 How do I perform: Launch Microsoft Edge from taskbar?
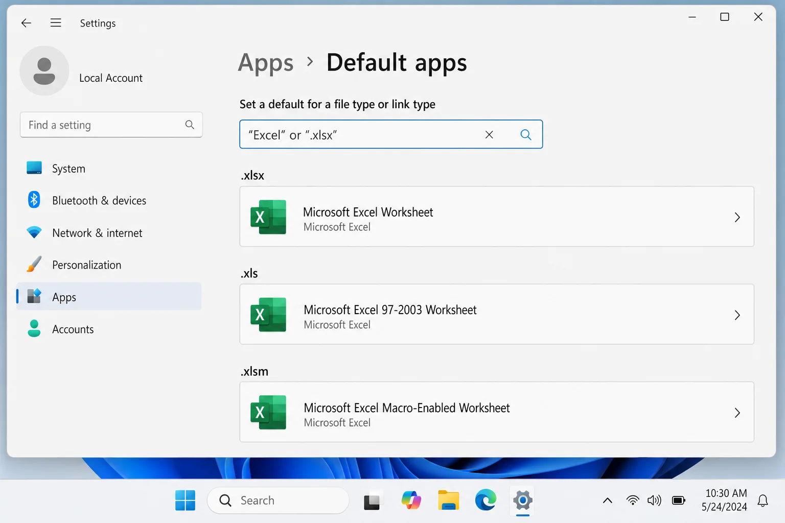click(x=486, y=501)
